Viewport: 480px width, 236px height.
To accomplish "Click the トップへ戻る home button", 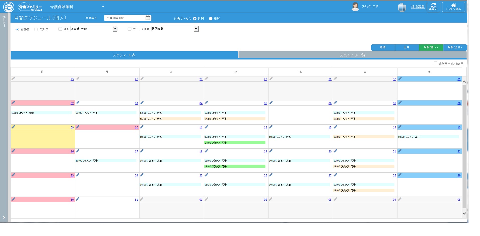I will (x=453, y=7).
